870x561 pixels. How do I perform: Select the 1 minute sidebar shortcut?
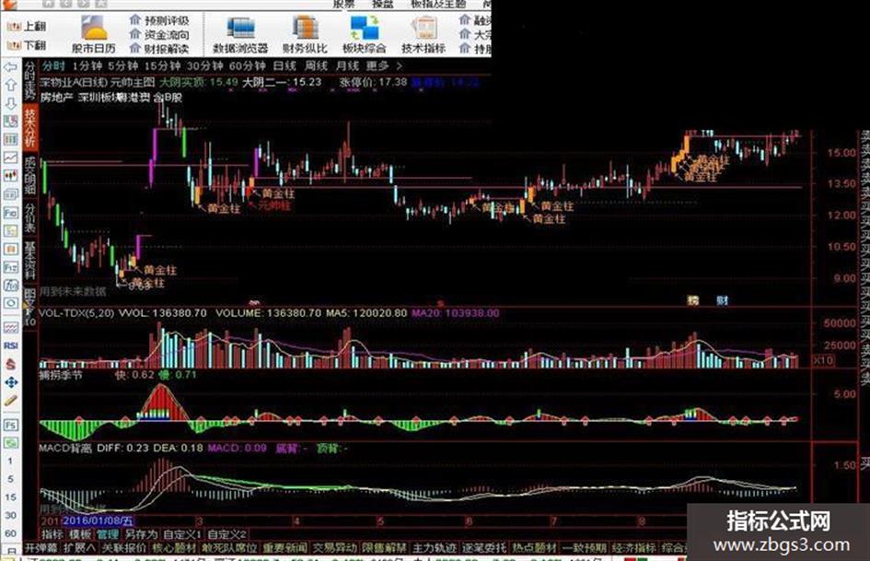click(10, 461)
